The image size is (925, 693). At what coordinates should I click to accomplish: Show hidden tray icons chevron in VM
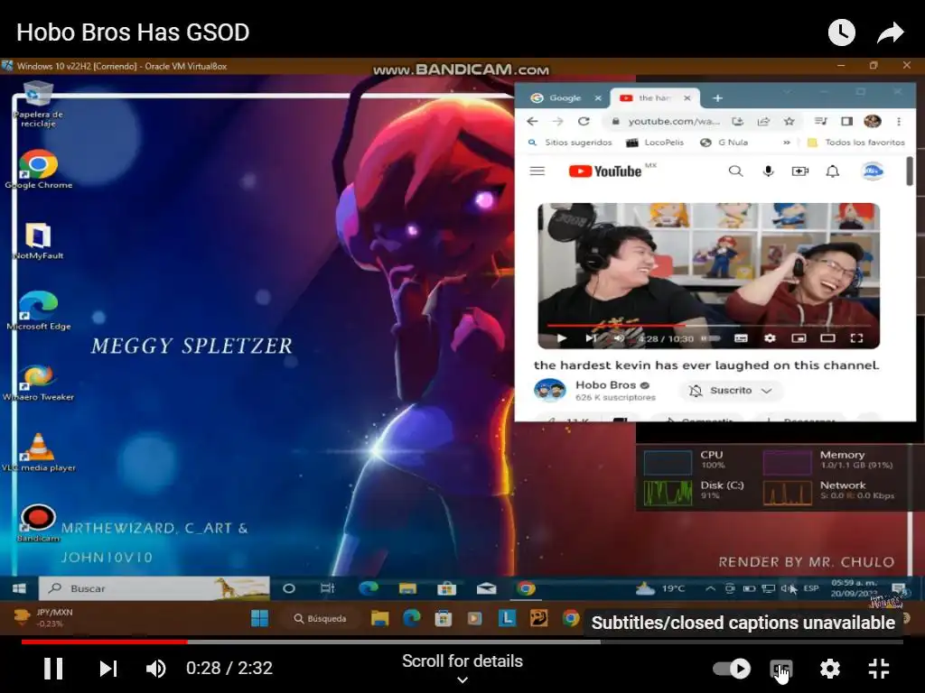(x=710, y=588)
